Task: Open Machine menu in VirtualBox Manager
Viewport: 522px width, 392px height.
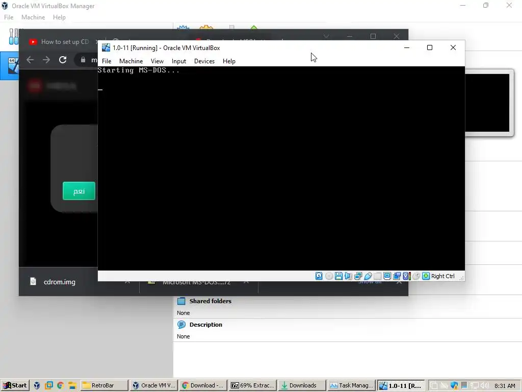Action: (x=33, y=17)
